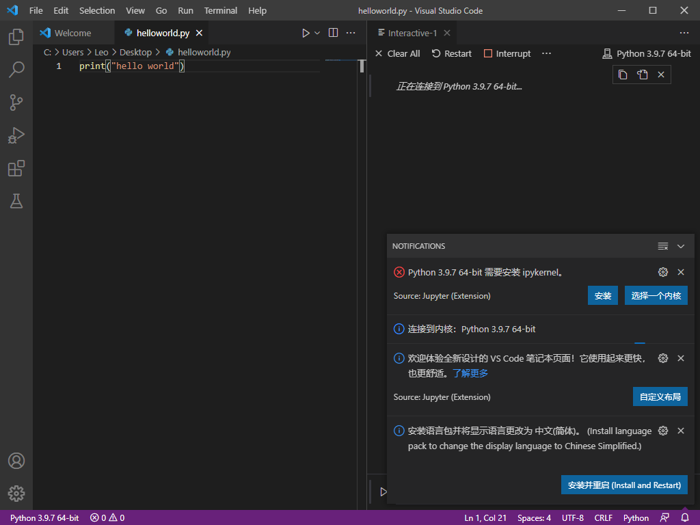This screenshot has height=525, width=700.
Task: Close the helloworld.py tab
Action: [199, 33]
